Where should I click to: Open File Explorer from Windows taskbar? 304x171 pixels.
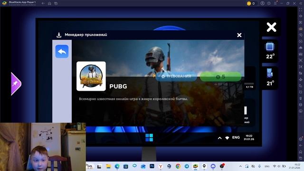tap(108, 166)
